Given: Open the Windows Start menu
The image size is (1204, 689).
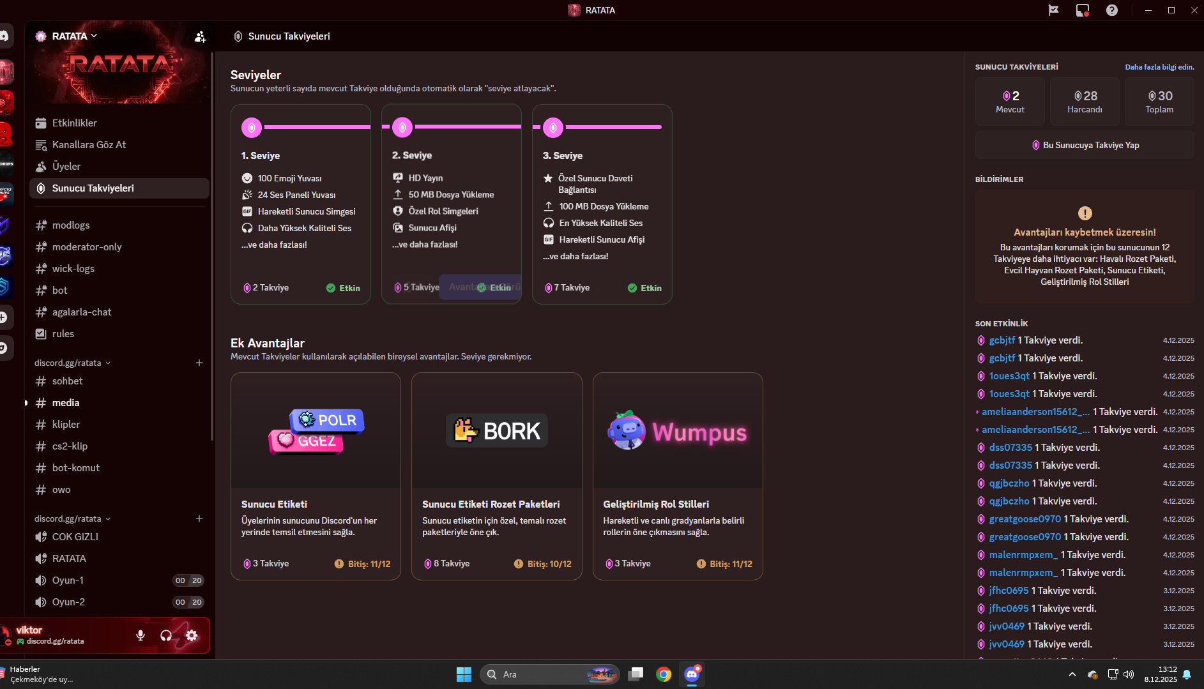Looking at the screenshot, I should coord(464,674).
